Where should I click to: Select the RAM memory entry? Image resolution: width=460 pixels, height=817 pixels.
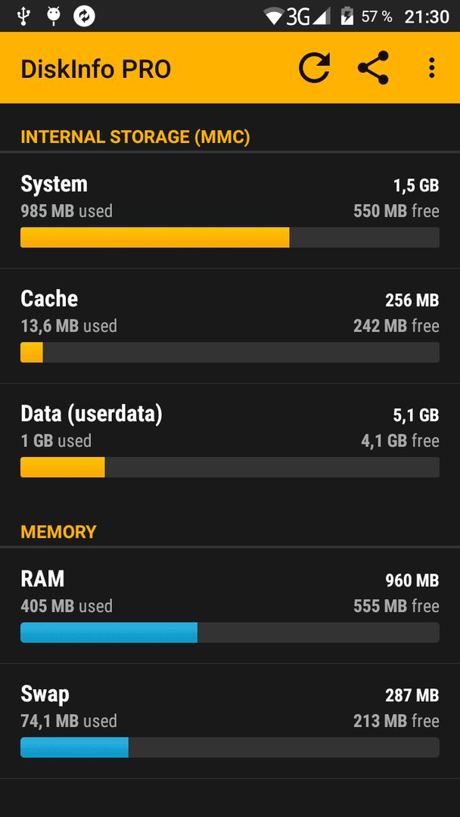tap(230, 606)
